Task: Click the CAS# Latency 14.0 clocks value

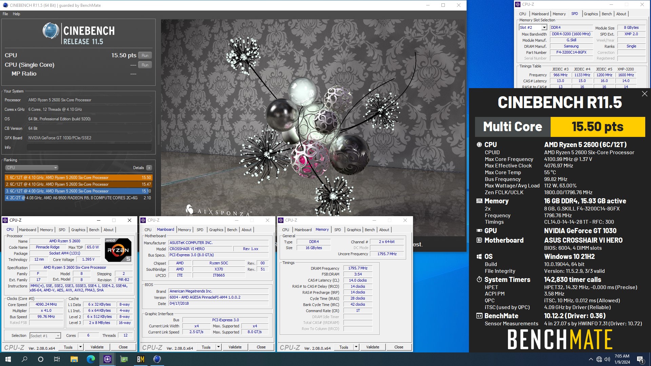Action: (358, 281)
